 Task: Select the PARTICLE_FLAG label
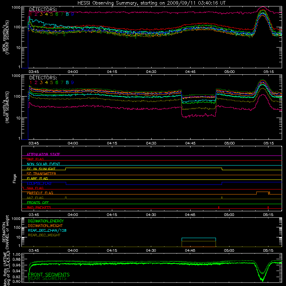click(40, 193)
